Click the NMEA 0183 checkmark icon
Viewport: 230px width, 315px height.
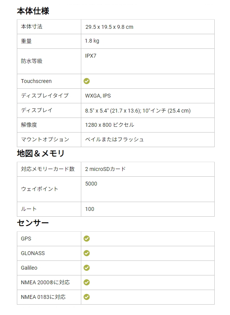(87, 297)
